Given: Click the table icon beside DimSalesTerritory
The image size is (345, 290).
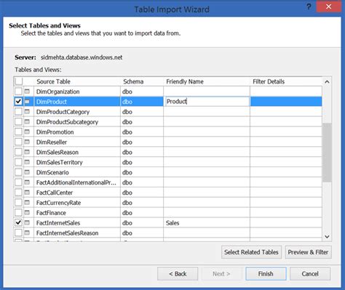Looking at the screenshot, I should point(27,162).
